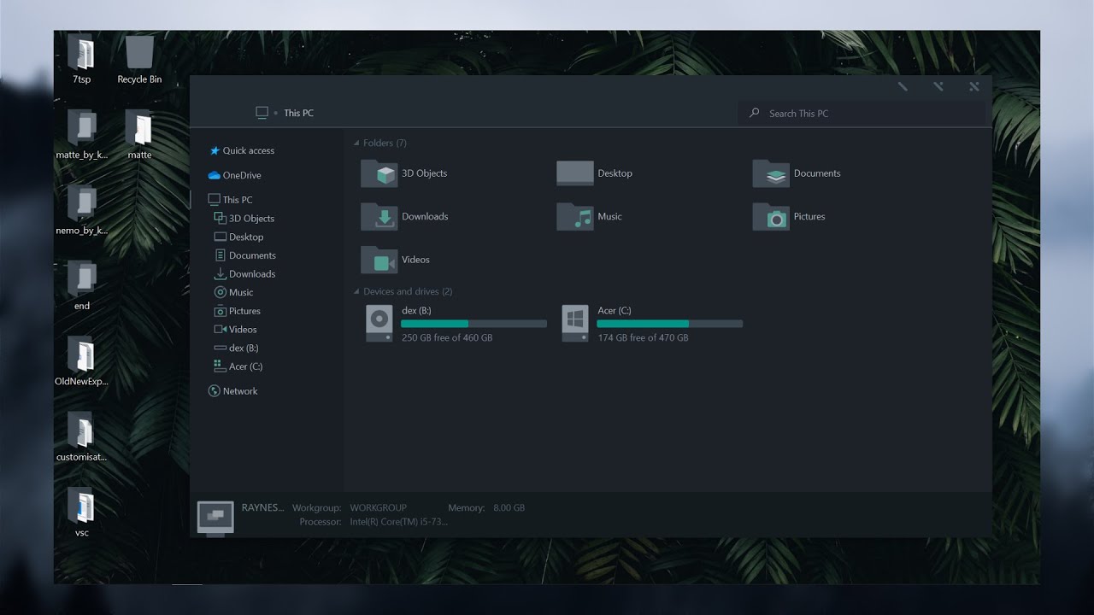Click the Network icon in sidebar

[215, 391]
